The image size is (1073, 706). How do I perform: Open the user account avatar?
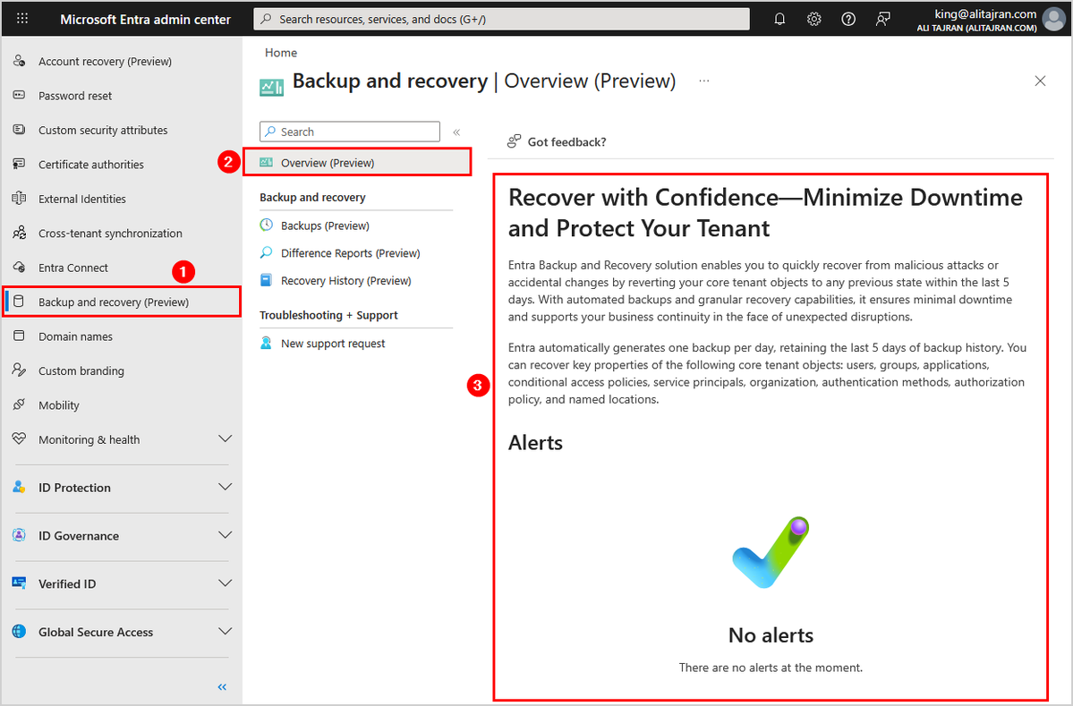coord(1053,19)
